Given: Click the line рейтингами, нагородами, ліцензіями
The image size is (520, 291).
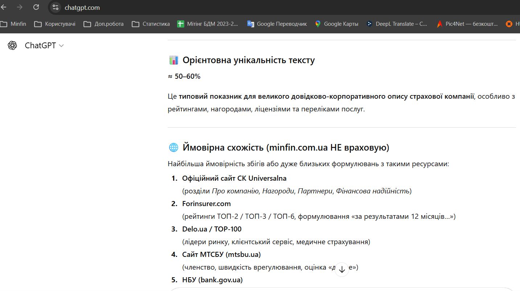Looking at the screenshot, I should pos(266,109).
